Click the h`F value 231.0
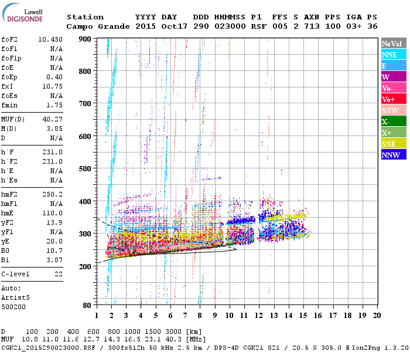410x352 pixels. (x=52, y=152)
